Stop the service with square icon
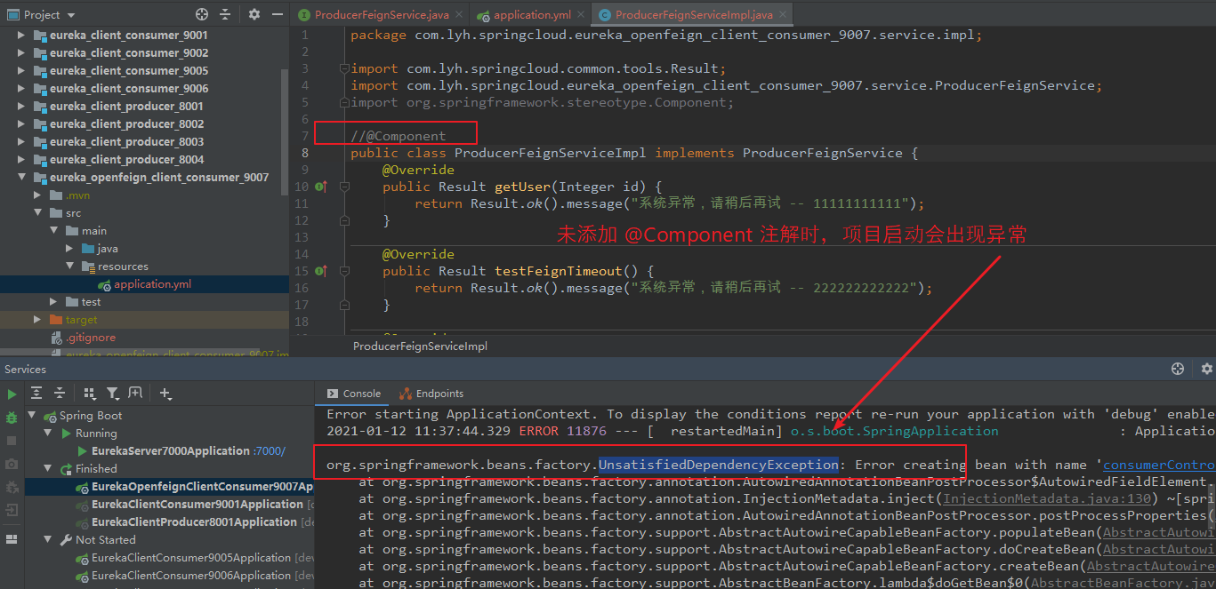The image size is (1216, 589). click(x=12, y=441)
